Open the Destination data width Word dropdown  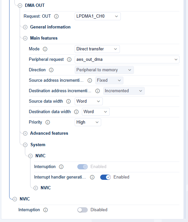click(96, 112)
